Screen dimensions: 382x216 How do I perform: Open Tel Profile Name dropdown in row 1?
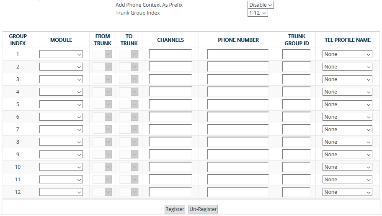347,54
